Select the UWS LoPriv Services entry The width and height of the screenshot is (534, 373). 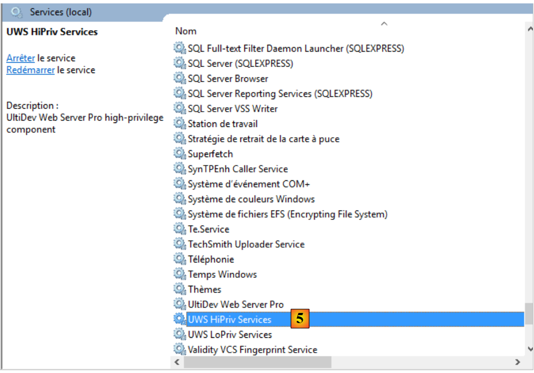(x=230, y=334)
